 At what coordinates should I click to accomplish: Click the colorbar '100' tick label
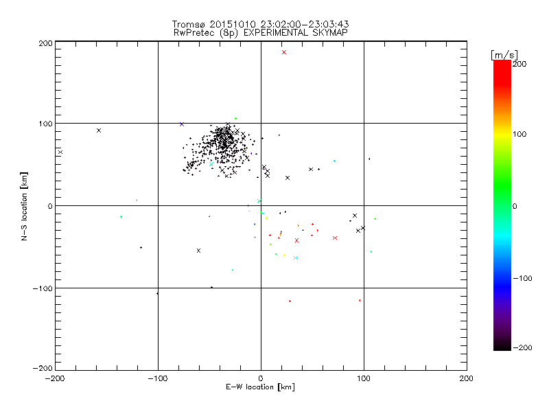click(519, 134)
